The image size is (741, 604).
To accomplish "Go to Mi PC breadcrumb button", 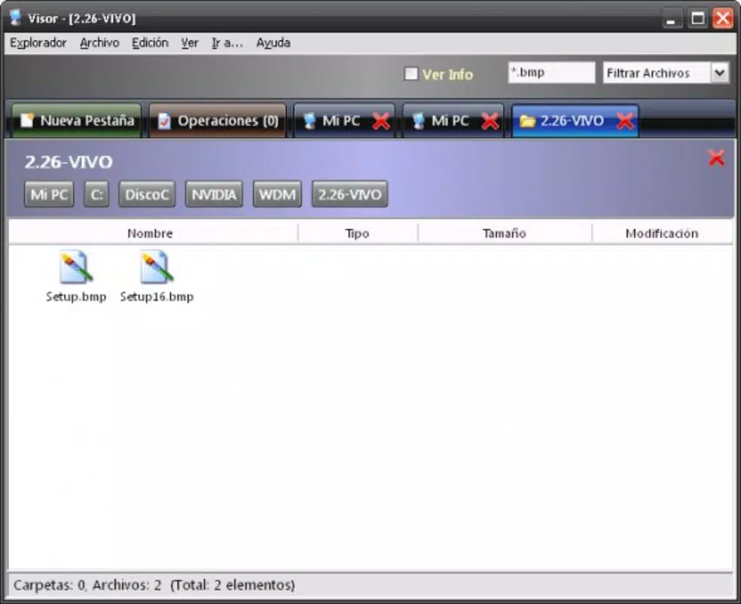I will tap(49, 194).
